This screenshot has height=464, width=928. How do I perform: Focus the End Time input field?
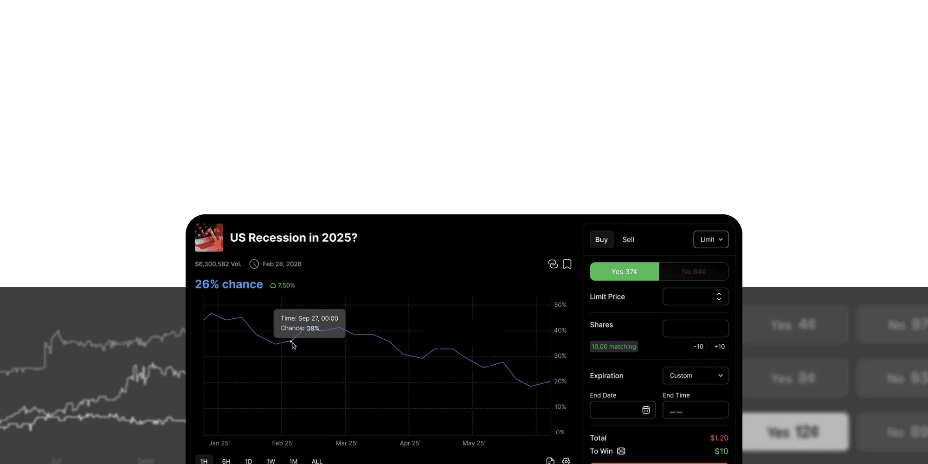click(696, 410)
